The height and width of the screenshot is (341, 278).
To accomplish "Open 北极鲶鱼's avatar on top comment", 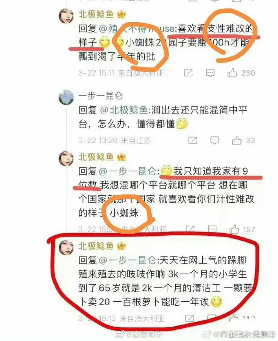I will (66, 16).
